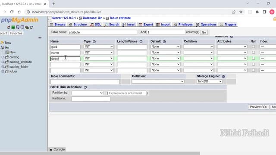Switch to the Browse tab
This screenshot has height=155, width=276.
click(57, 25)
